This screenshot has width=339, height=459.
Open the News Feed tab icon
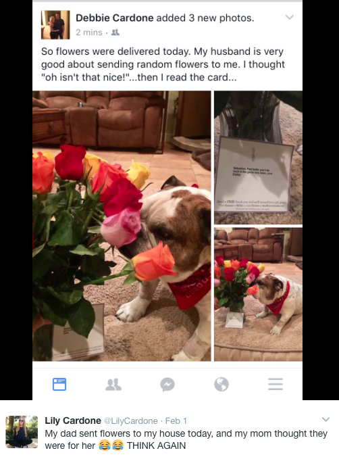(x=59, y=384)
